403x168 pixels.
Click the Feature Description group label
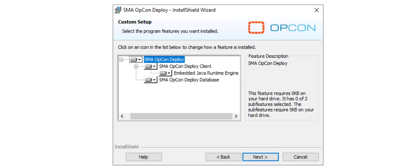(268, 56)
